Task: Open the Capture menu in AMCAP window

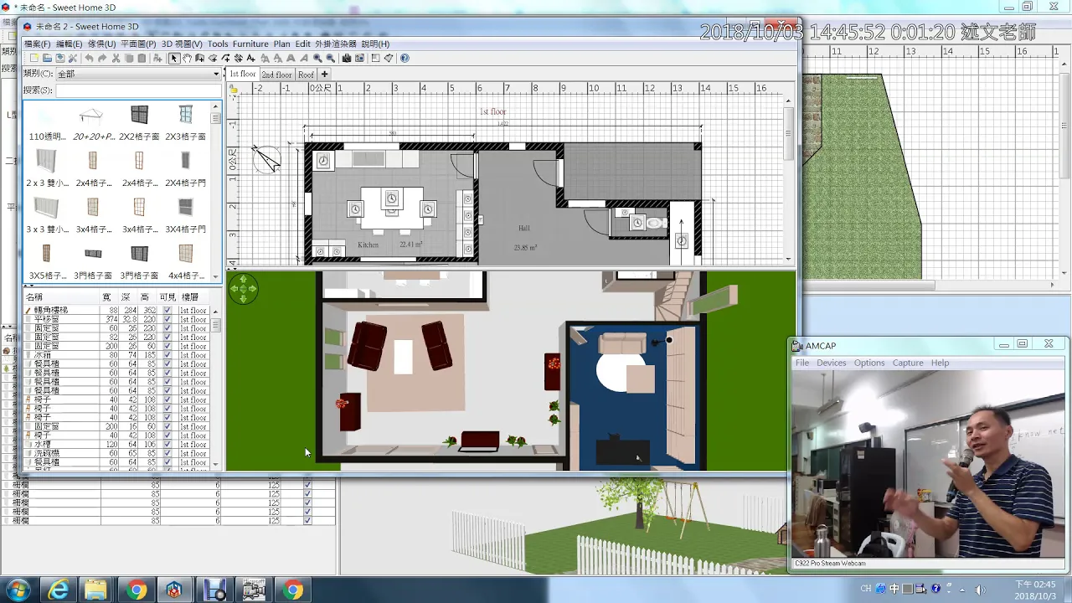Action: pyautogui.click(x=908, y=363)
